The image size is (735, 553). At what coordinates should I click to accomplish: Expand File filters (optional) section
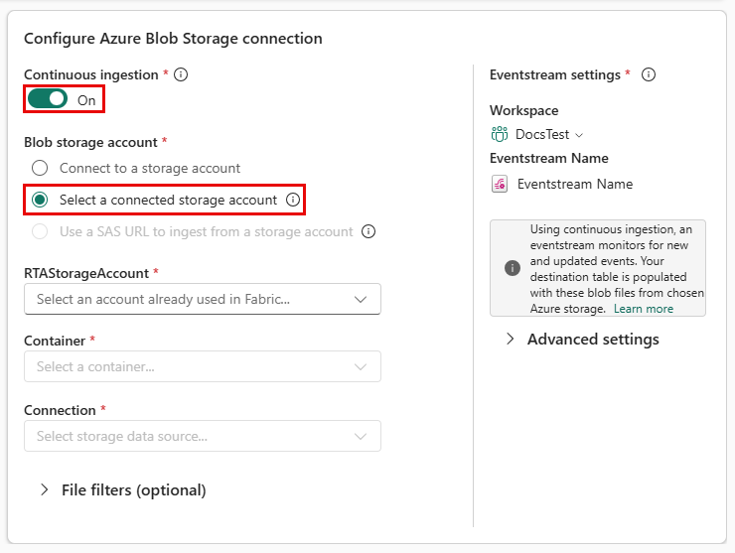(122, 489)
